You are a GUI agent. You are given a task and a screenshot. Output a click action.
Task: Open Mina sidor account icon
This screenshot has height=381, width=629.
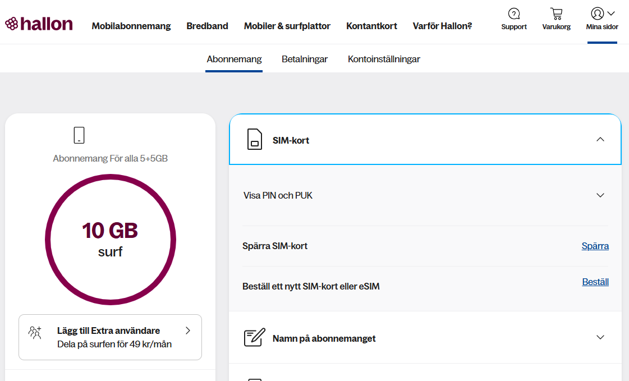click(597, 13)
